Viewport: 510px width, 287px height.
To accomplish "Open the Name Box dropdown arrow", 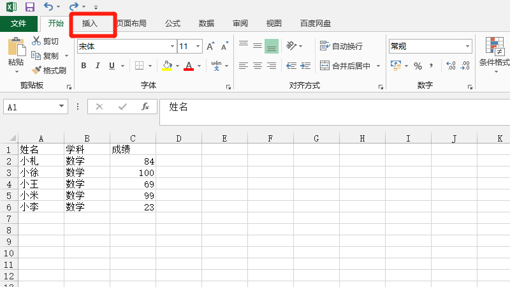I will 62,107.
